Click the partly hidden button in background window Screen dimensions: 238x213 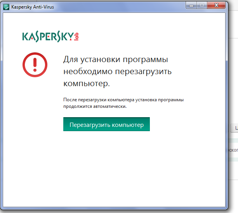click(234, 128)
